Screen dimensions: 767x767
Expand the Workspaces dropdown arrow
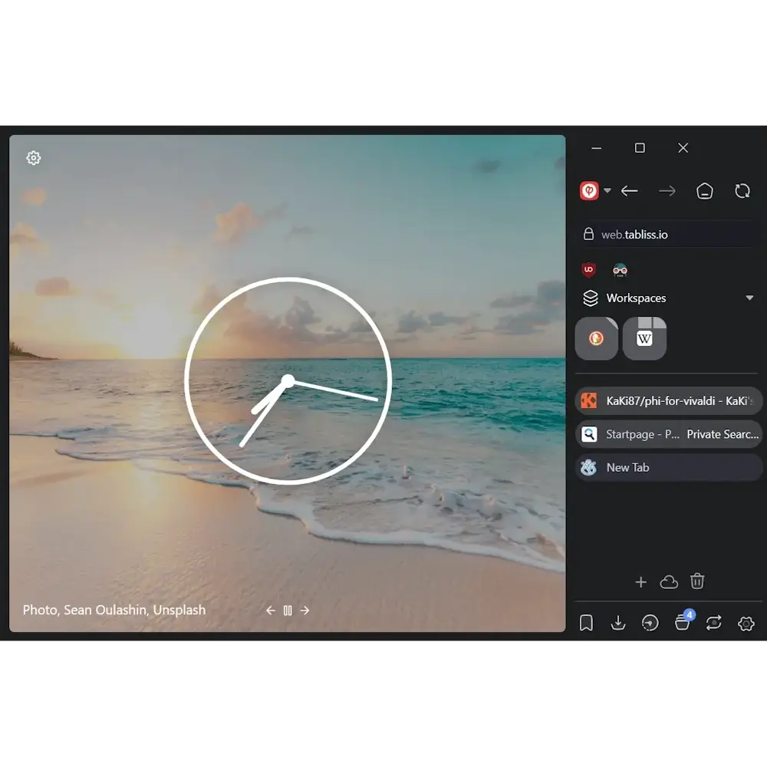point(749,298)
